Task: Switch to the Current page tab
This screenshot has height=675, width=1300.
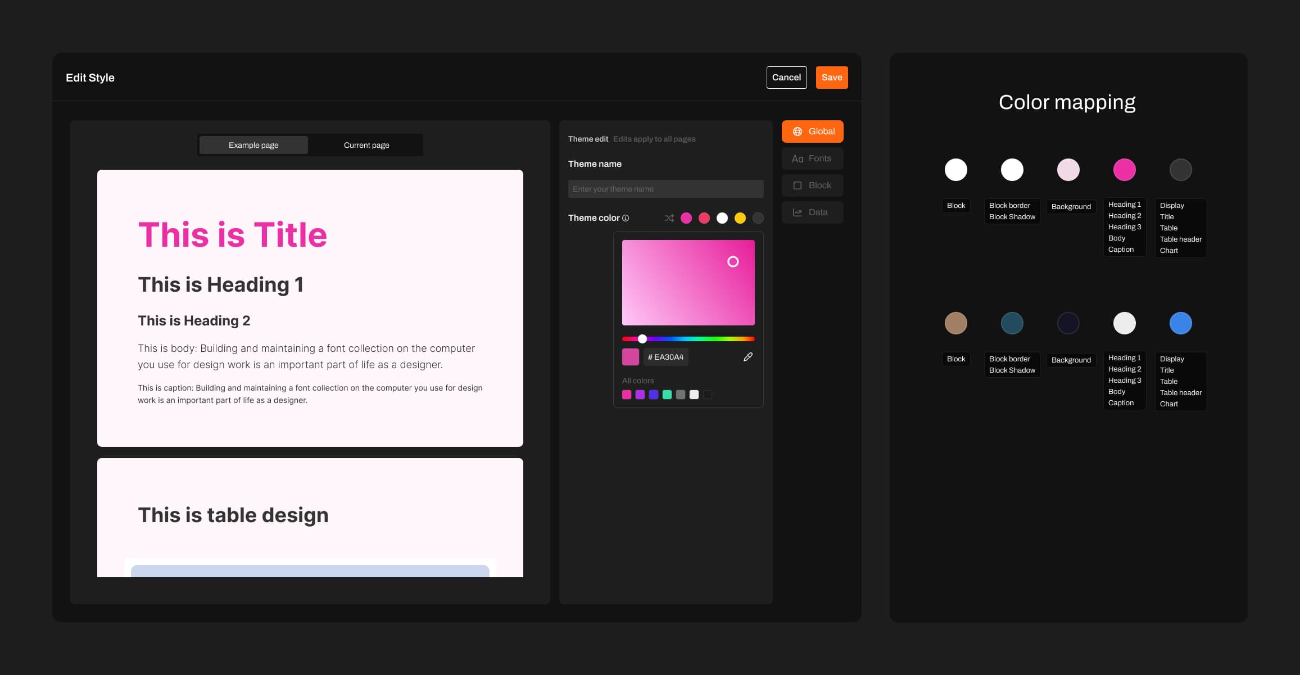Action: pyautogui.click(x=366, y=145)
